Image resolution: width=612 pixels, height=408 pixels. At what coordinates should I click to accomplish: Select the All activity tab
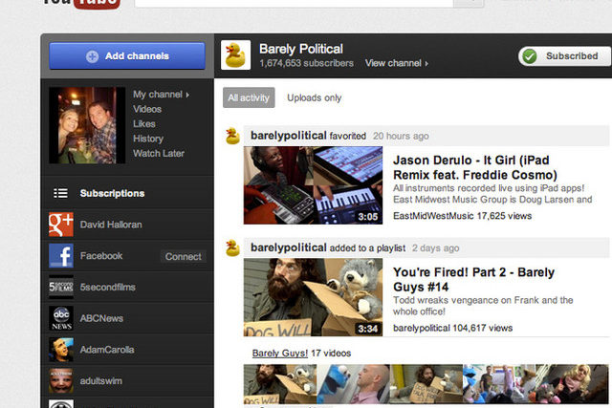pos(249,97)
